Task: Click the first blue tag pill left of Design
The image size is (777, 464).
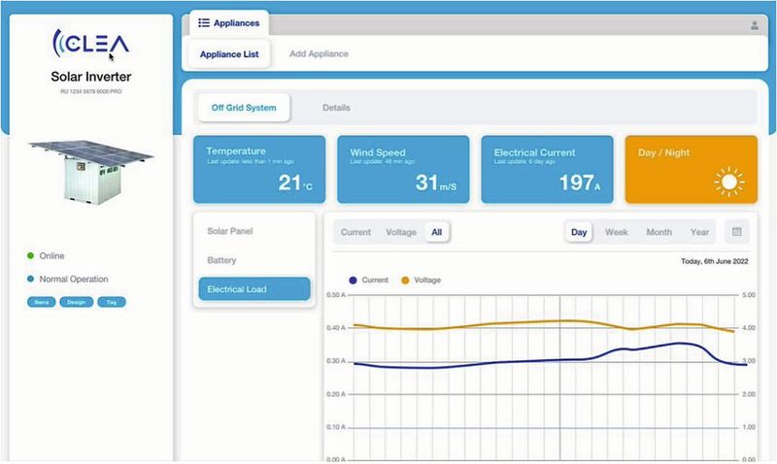Action: [41, 302]
